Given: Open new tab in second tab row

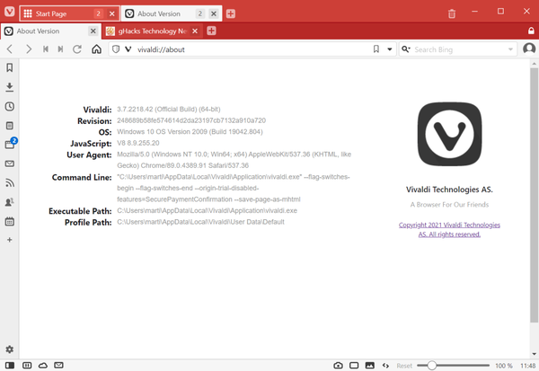Looking at the screenshot, I should pos(211,31).
